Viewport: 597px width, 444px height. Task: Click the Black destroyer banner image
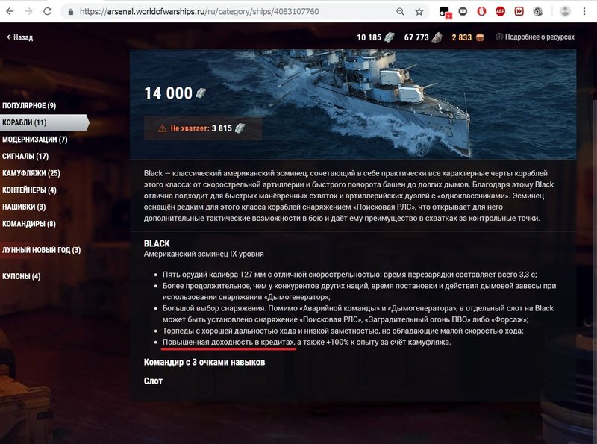[352, 104]
